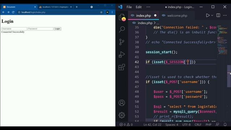Run the PHP file with play button
Viewport: 231px width, 130px height.
(208, 15)
